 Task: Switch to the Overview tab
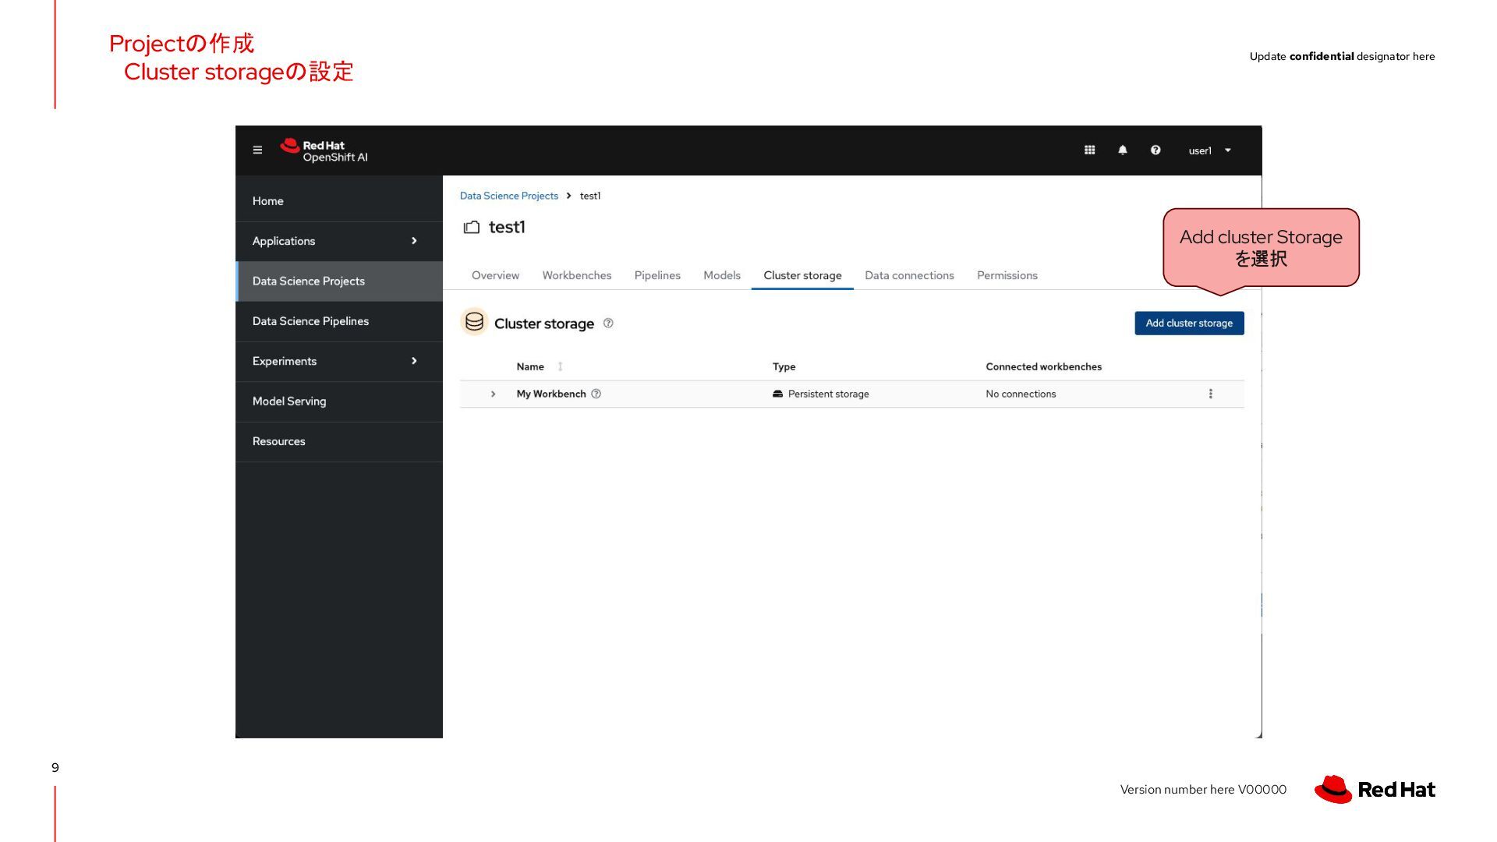pyautogui.click(x=495, y=275)
